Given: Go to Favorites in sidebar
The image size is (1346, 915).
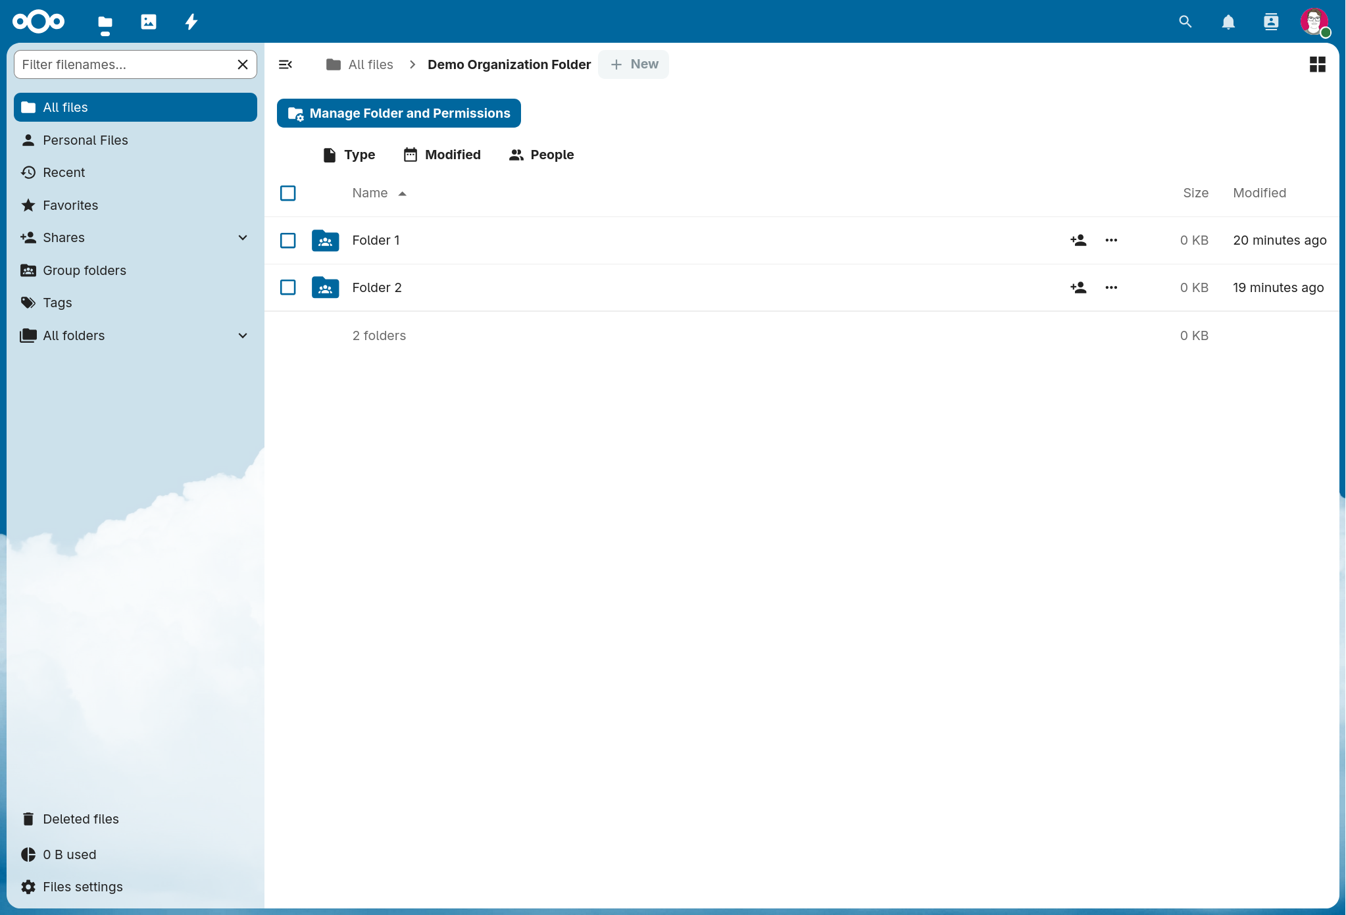Looking at the screenshot, I should (70, 205).
